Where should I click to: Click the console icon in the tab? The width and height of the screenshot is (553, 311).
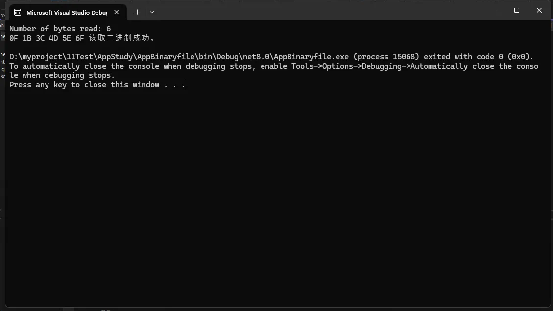[18, 12]
